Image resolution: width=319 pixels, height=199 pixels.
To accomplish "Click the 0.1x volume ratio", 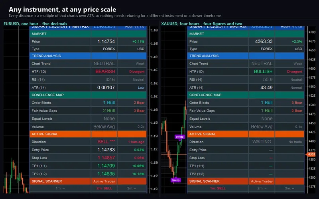I will click(x=299, y=127).
